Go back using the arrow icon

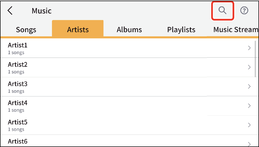coord(10,11)
